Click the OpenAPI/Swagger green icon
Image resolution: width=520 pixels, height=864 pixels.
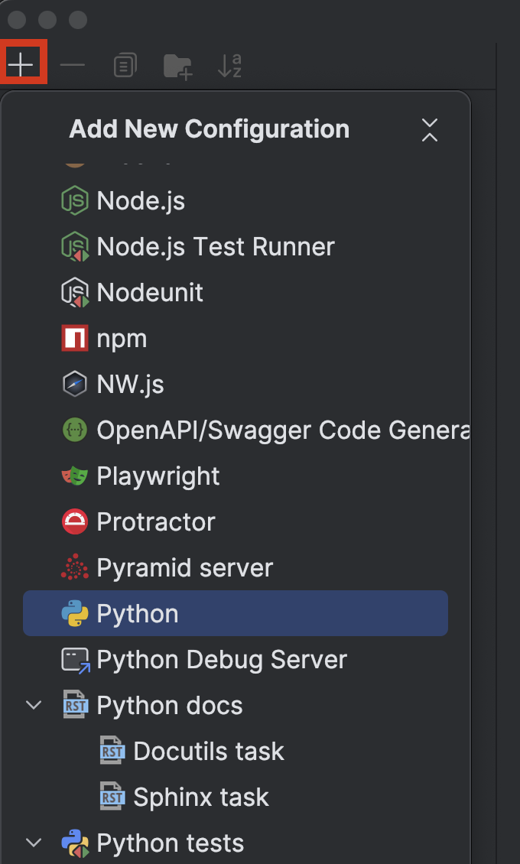(75, 430)
